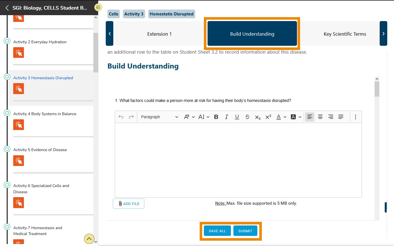
Task: Toggle the yellow sidebar menu button
Action: 98,7
